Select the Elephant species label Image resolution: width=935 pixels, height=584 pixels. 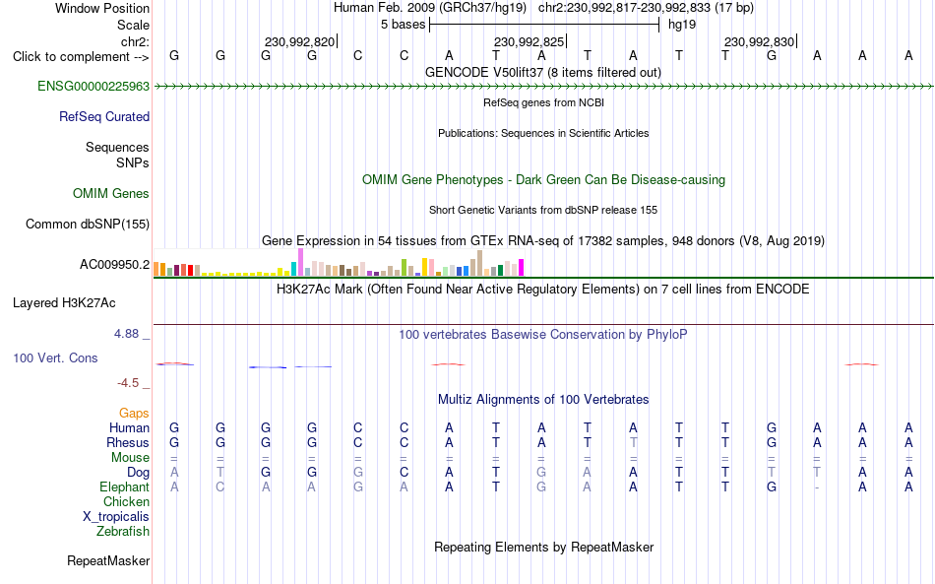tap(124, 487)
